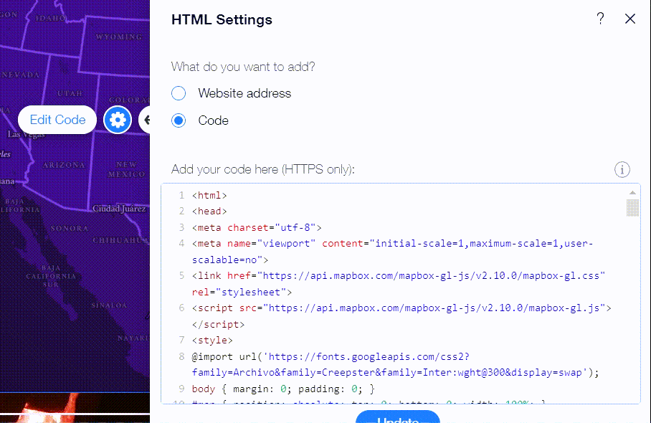Click the Edit Code button
This screenshot has height=423, width=651.
[x=57, y=120]
